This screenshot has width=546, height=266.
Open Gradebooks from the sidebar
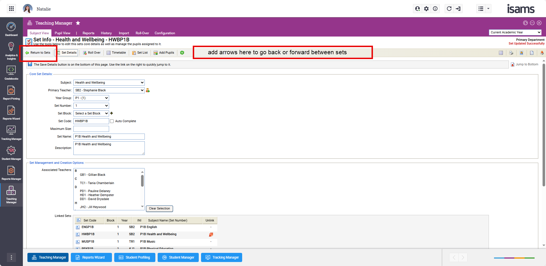tap(11, 72)
